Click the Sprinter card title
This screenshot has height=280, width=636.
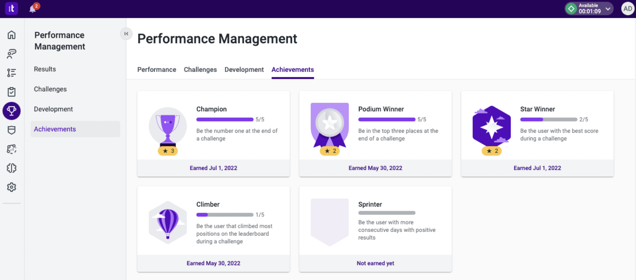pos(370,204)
